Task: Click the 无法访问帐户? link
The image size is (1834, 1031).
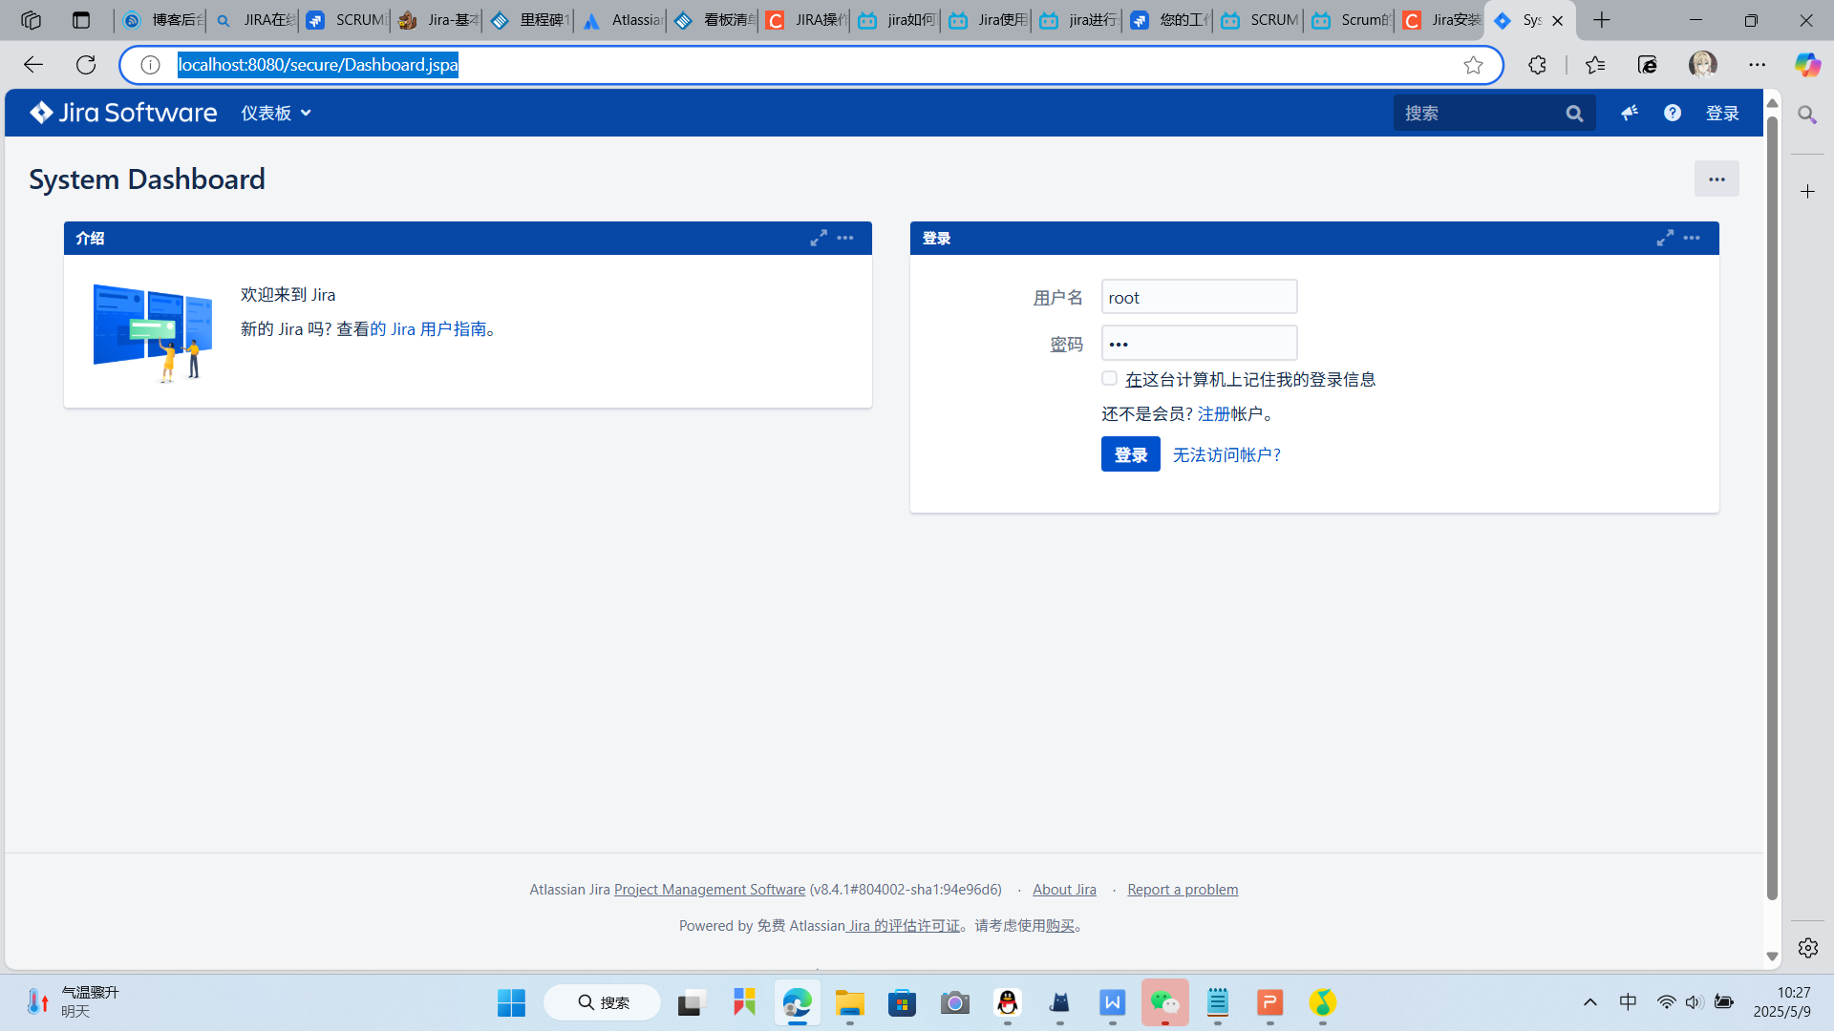Action: pos(1226,454)
